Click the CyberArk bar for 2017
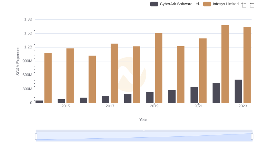The height and width of the screenshot is (149, 258). [x=106, y=99]
